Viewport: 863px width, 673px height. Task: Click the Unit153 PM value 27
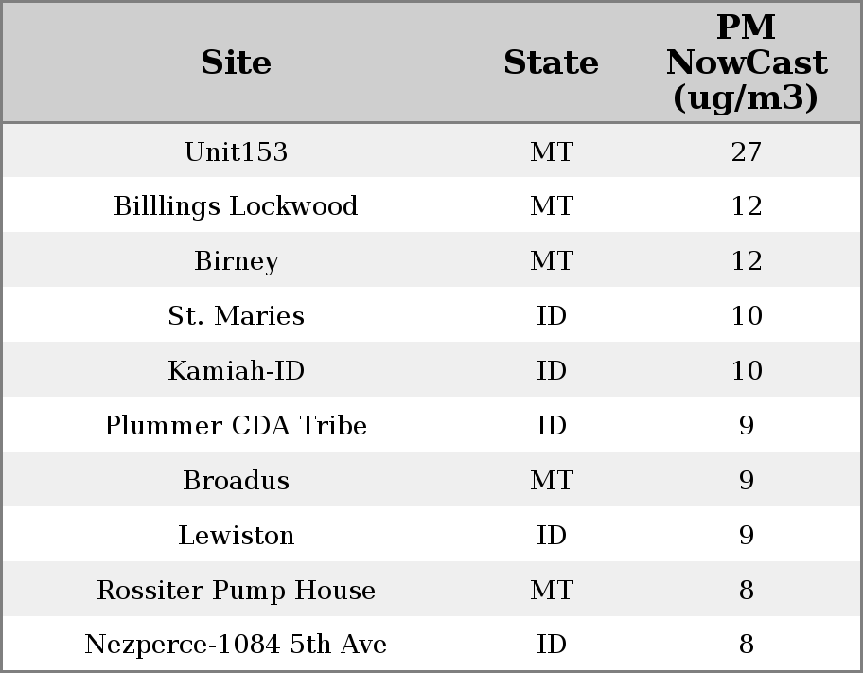click(746, 151)
